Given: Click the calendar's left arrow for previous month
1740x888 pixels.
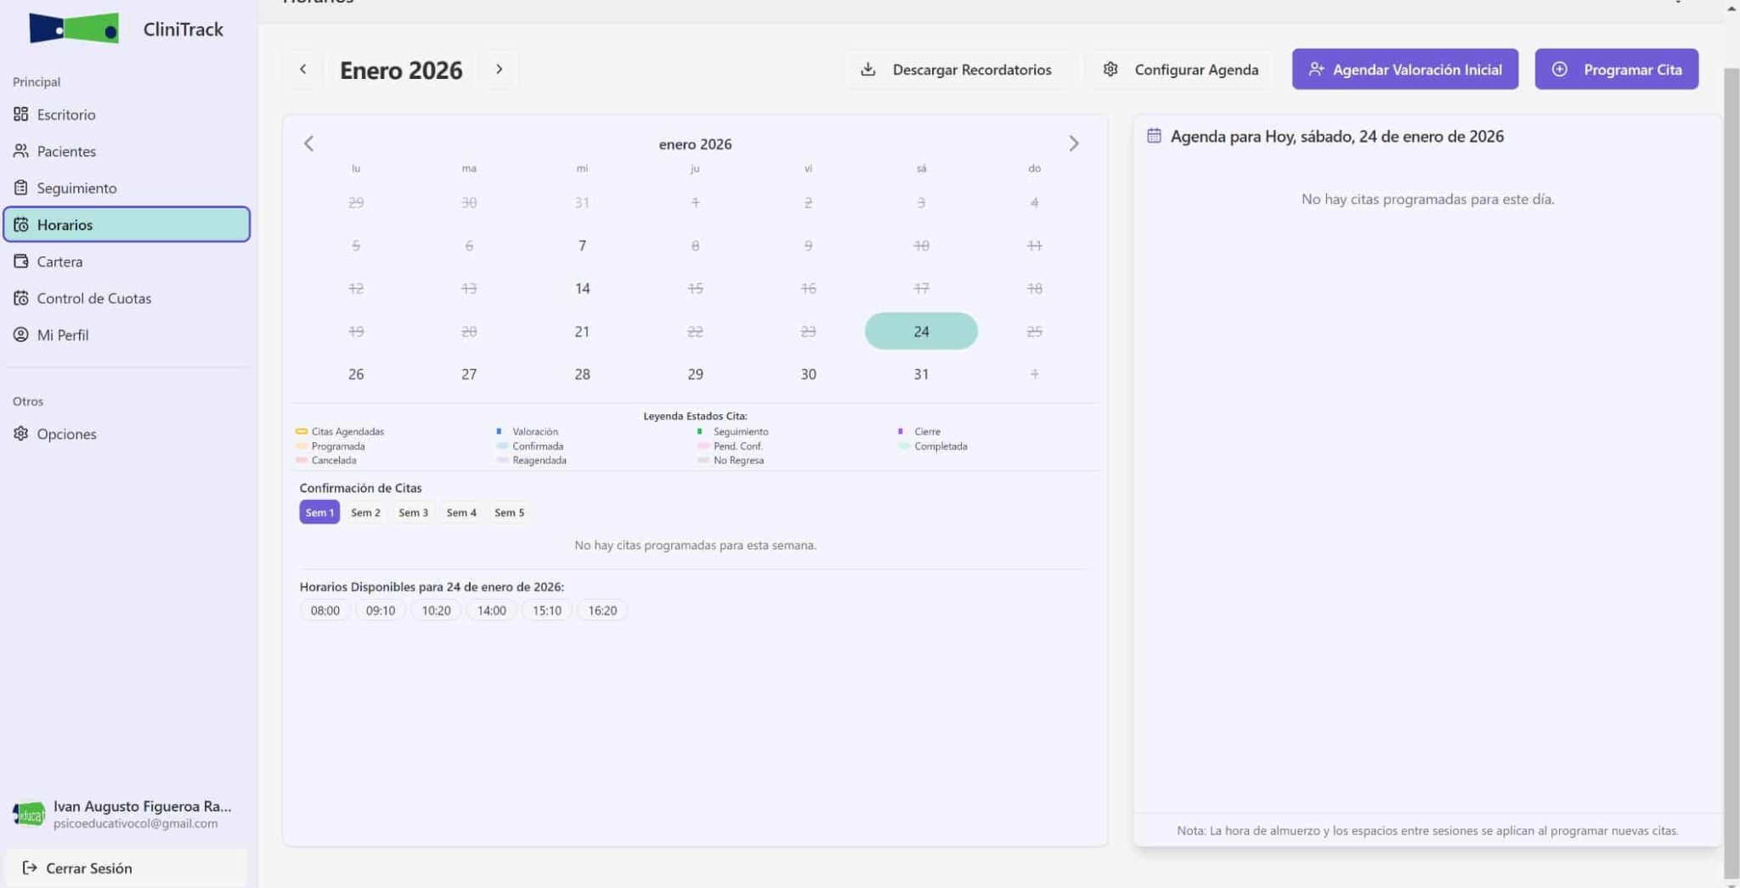Looking at the screenshot, I should (309, 143).
